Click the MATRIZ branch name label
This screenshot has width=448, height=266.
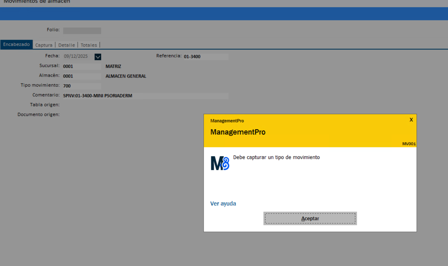coord(113,66)
